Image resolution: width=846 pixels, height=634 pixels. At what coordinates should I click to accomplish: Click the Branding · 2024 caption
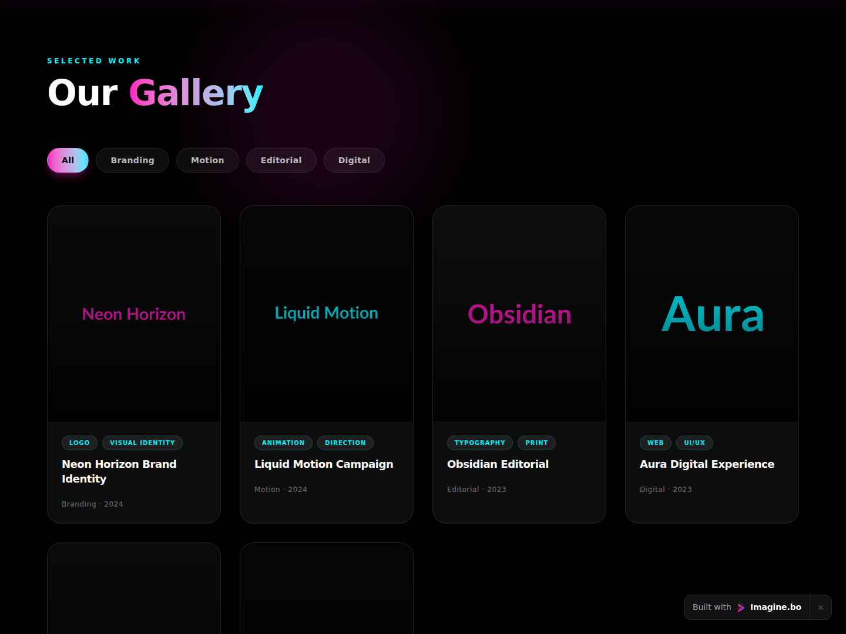click(92, 504)
